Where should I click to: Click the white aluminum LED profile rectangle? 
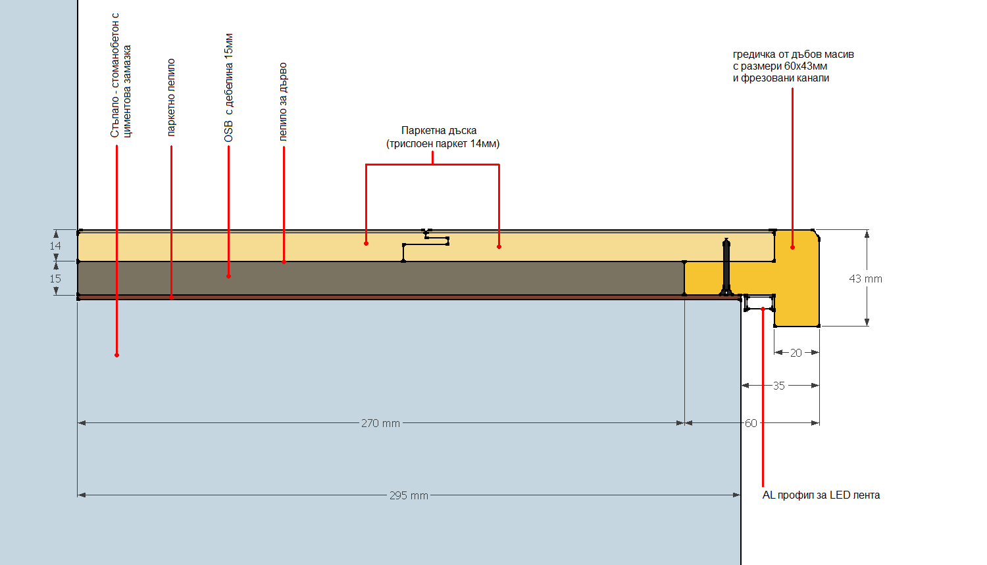(760, 303)
